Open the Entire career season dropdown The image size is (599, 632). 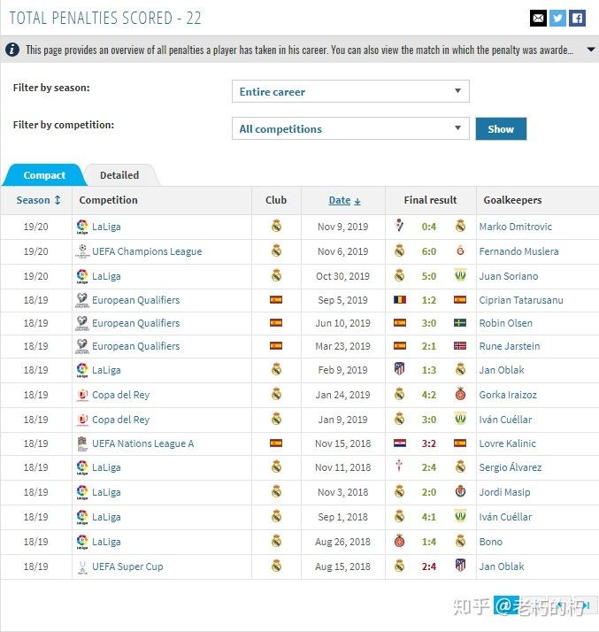click(350, 91)
